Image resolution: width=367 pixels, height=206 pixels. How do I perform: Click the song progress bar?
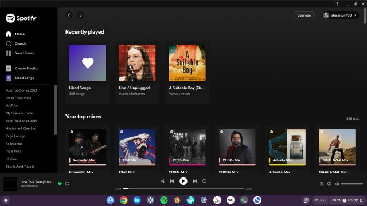pyautogui.click(x=183, y=189)
